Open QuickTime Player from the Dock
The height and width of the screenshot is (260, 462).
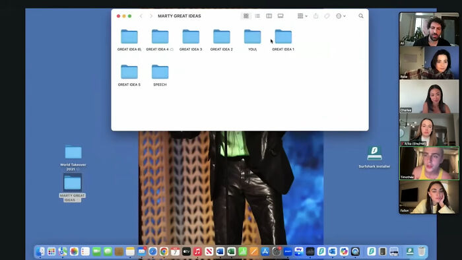[x=355, y=251]
